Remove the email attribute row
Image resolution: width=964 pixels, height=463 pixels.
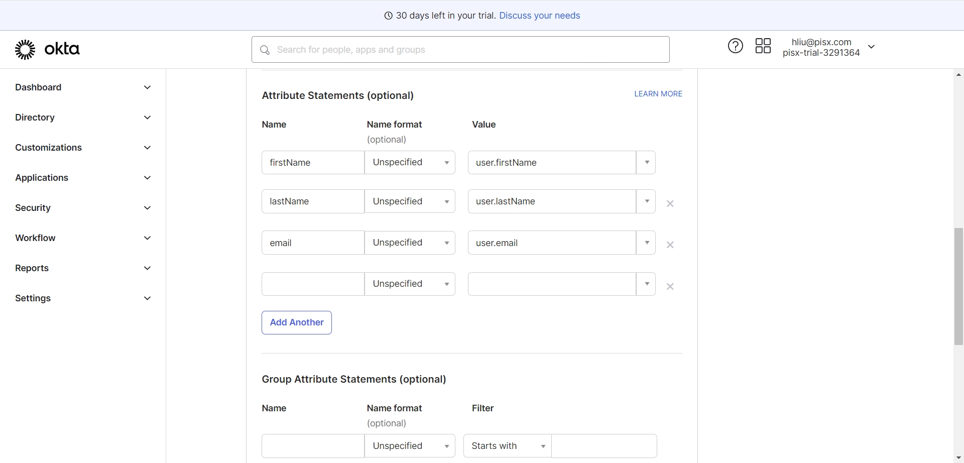click(670, 245)
